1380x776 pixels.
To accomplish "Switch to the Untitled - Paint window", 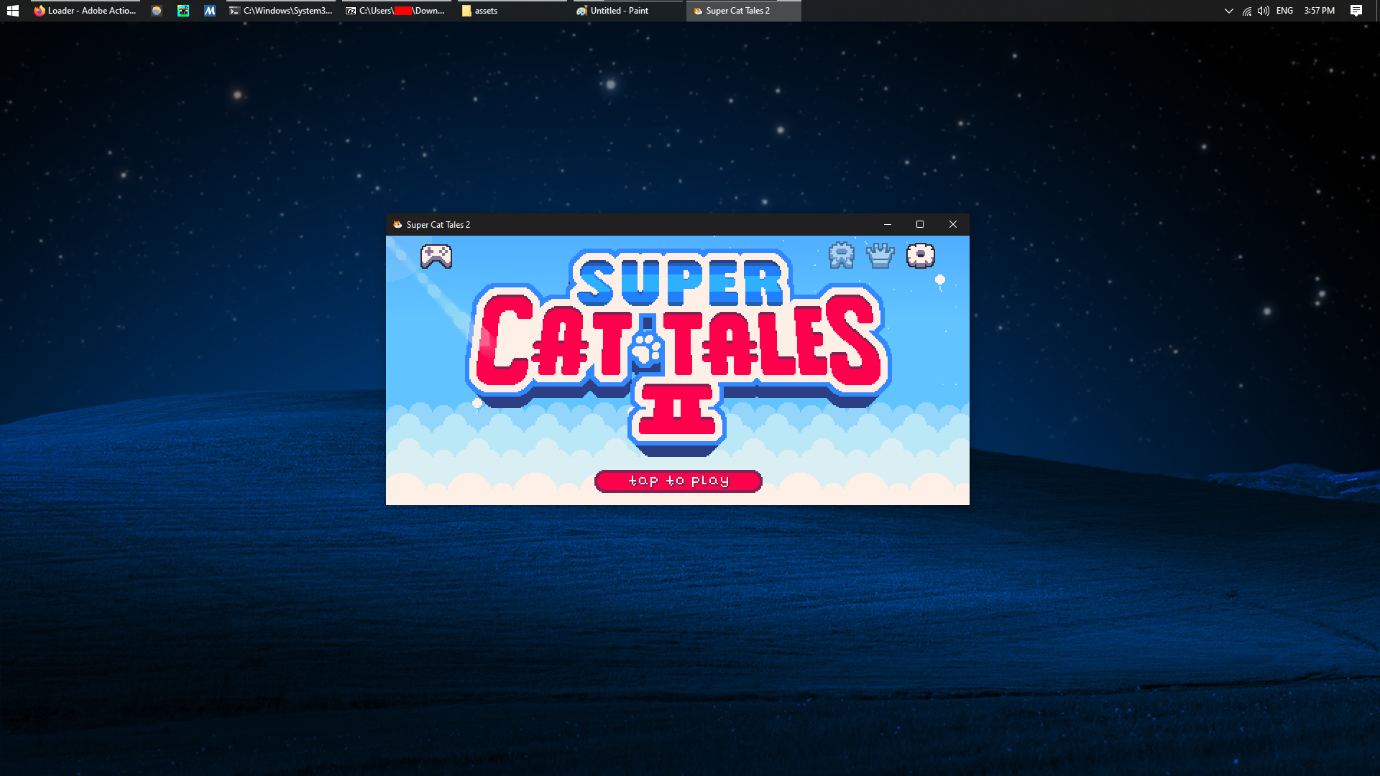I will tap(619, 11).
